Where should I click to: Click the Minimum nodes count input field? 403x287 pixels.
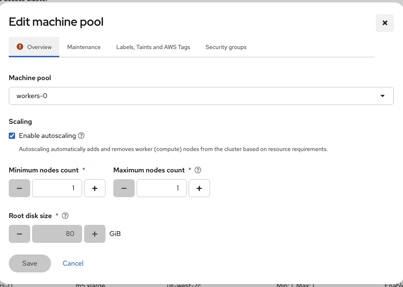[57, 188]
